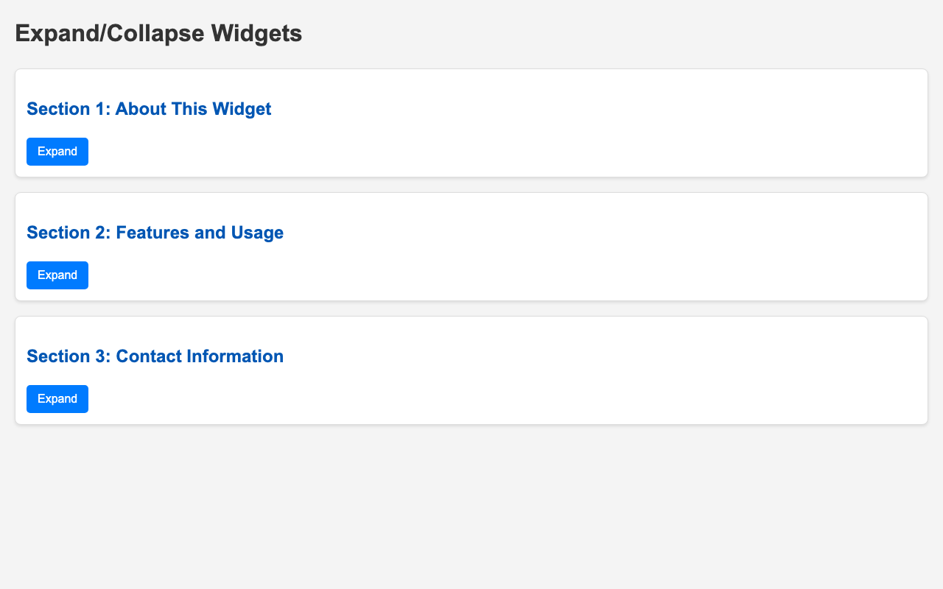Expand the Contact Information section

(57, 399)
